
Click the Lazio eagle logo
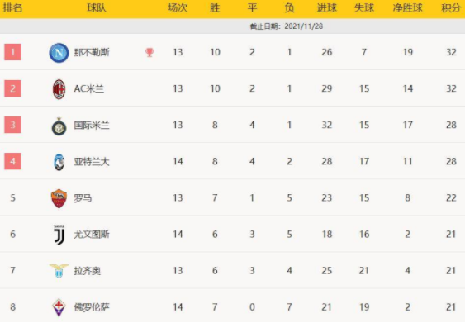pyautogui.click(x=59, y=270)
